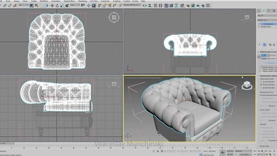Select Protect Borders radio option

(261, 85)
